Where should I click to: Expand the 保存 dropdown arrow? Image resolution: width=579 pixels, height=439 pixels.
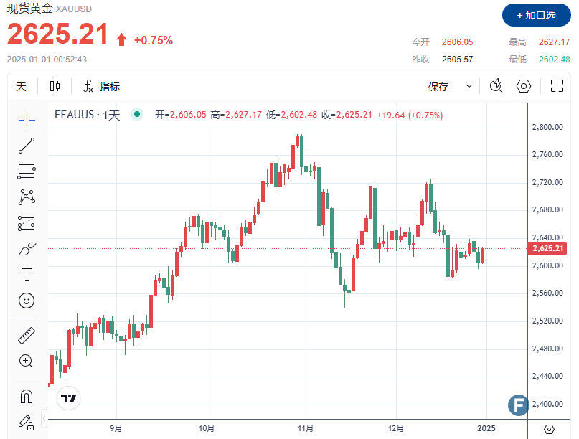pyautogui.click(x=469, y=87)
